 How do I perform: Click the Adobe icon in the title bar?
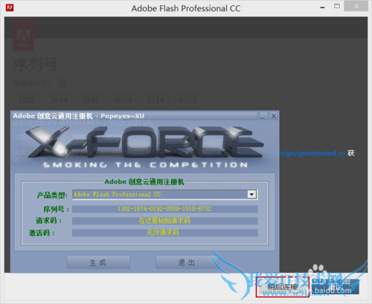[10, 7]
